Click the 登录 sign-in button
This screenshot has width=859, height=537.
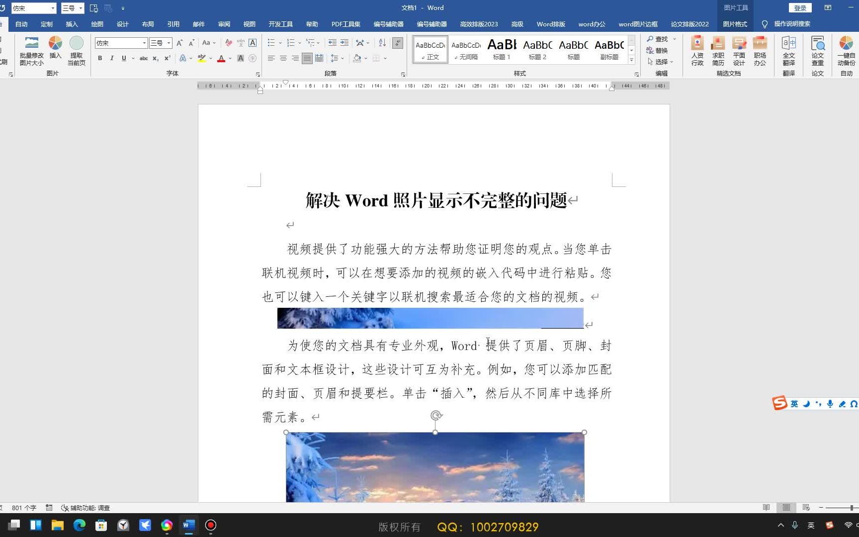click(800, 8)
